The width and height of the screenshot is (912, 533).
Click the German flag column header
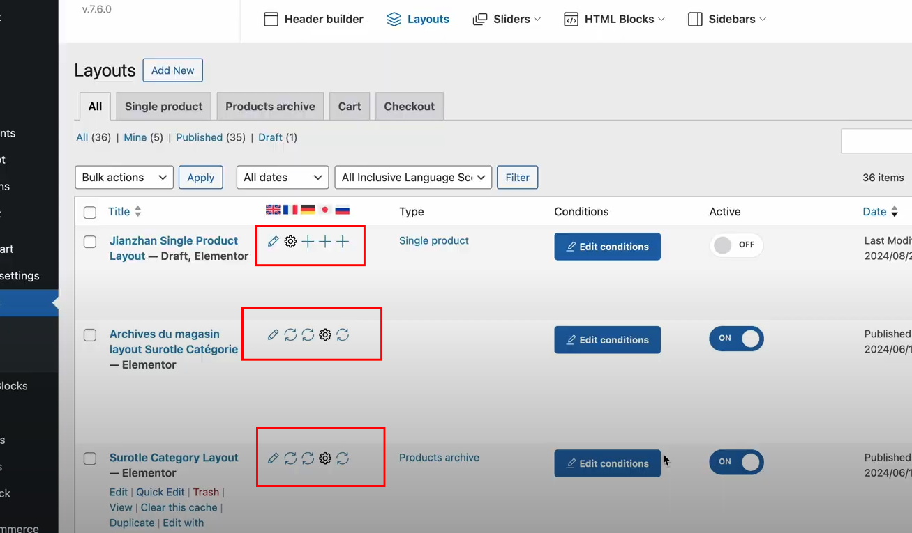308,210
